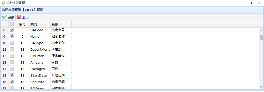This screenshot has height=92, width=264.
Task: Click the 序号 column header
Action: 23,24
